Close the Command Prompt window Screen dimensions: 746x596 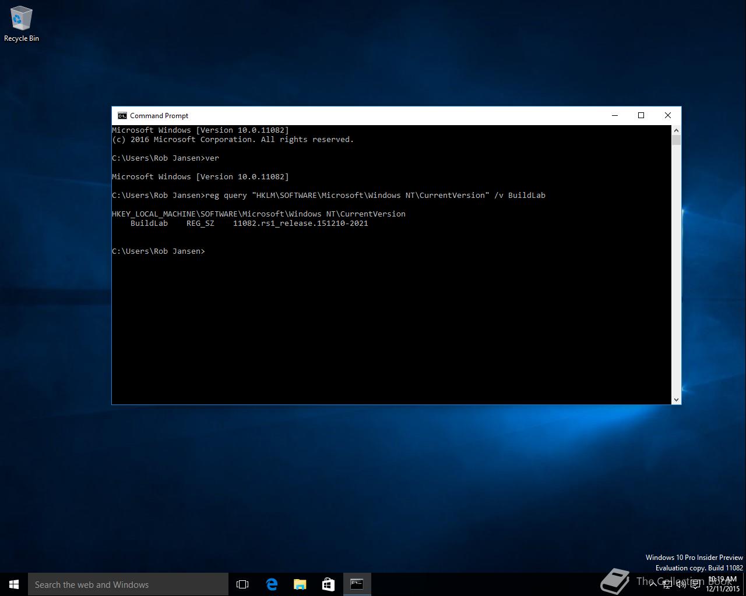[668, 115]
